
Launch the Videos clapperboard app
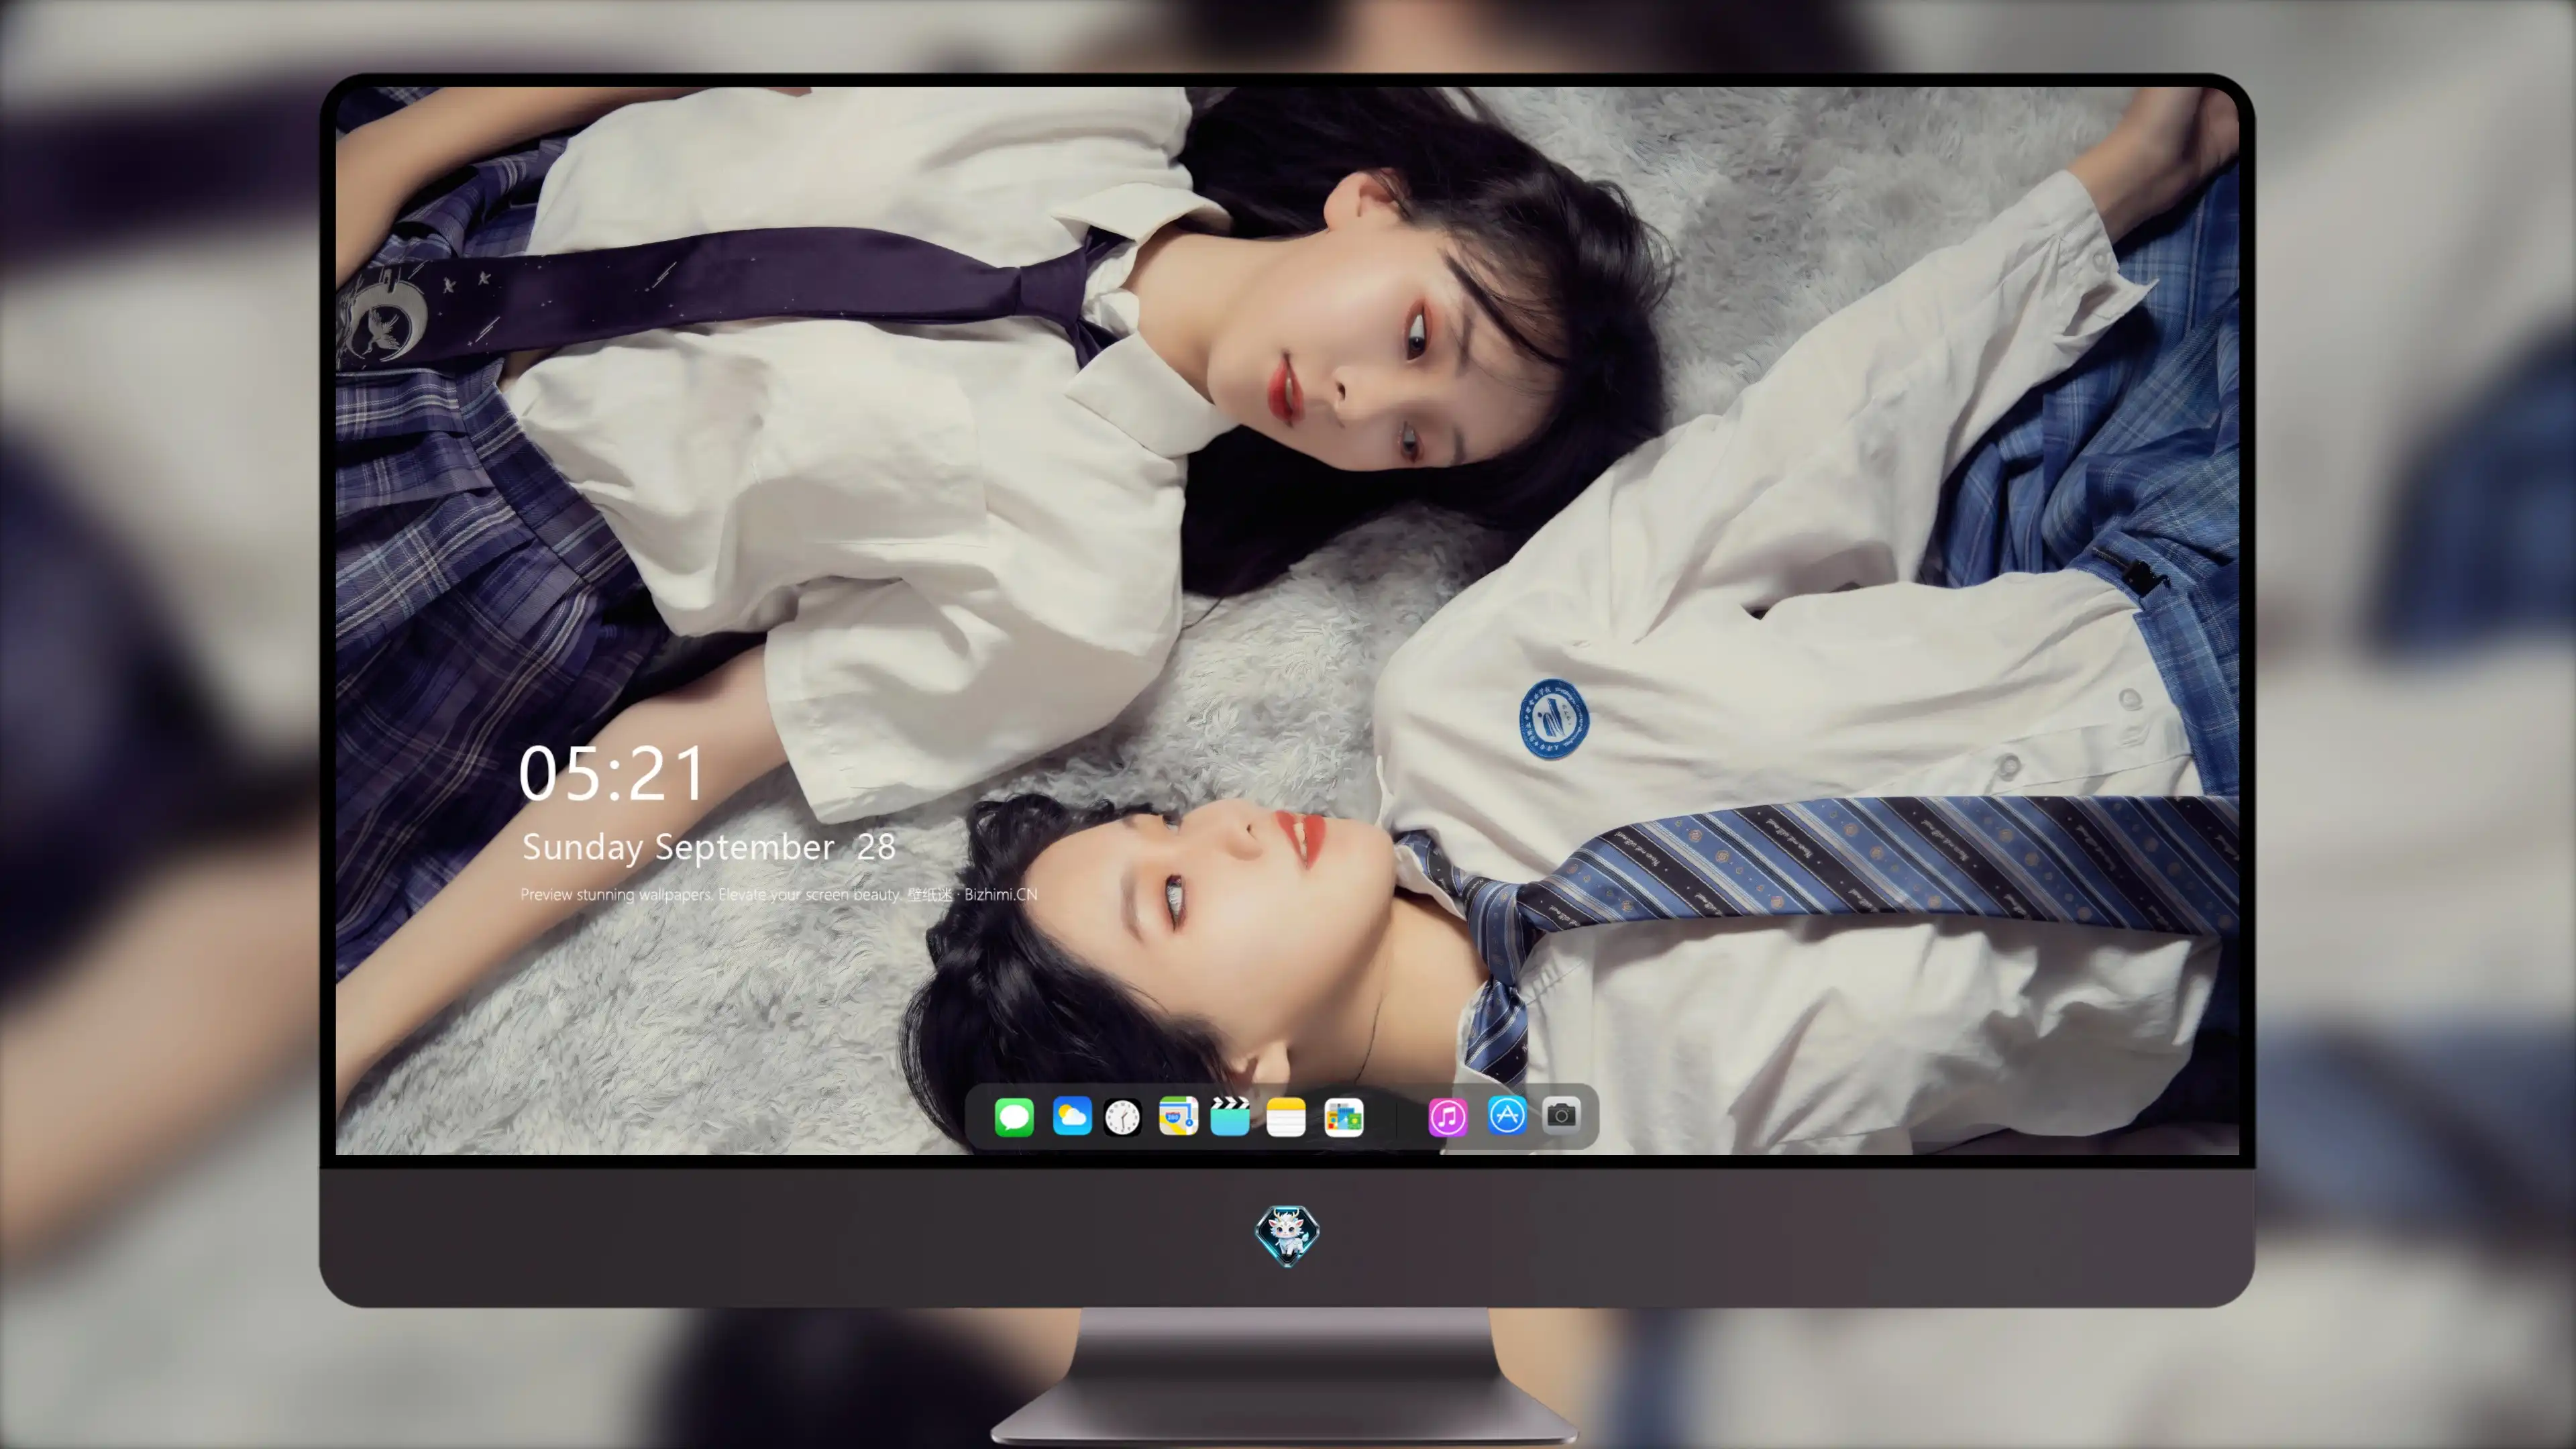[x=1230, y=1116]
